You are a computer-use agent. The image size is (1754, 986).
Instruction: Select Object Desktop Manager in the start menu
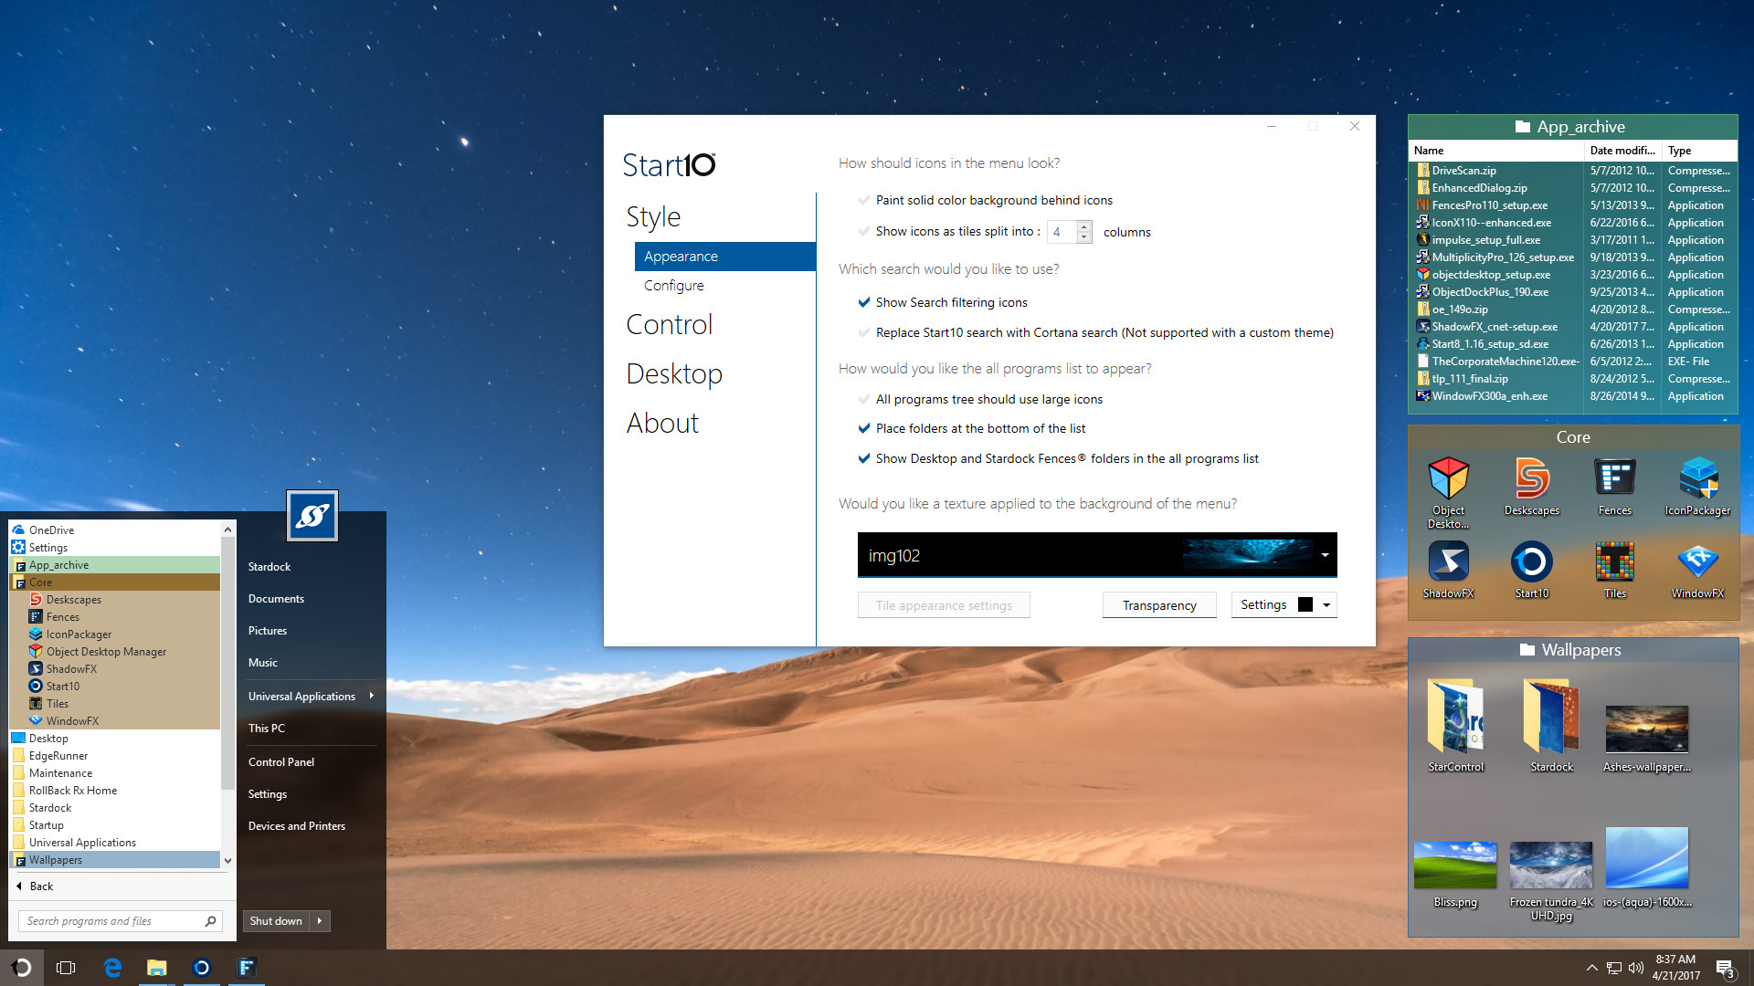[105, 651]
